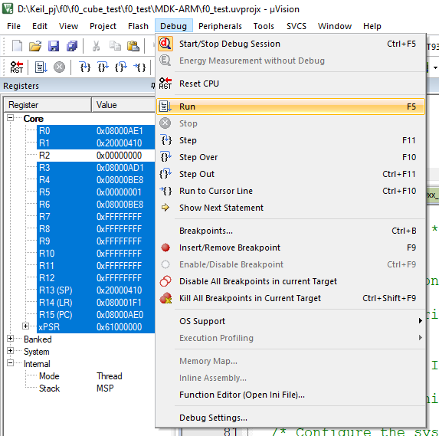Click the Step toolbar icon
This screenshot has width=439, height=436.
pyautogui.click(x=85, y=67)
